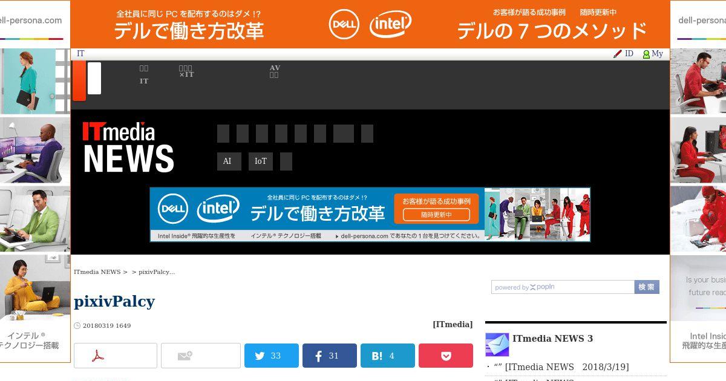This screenshot has width=726, height=381.
Task: Open the AI topic tab
Action: coord(229,161)
